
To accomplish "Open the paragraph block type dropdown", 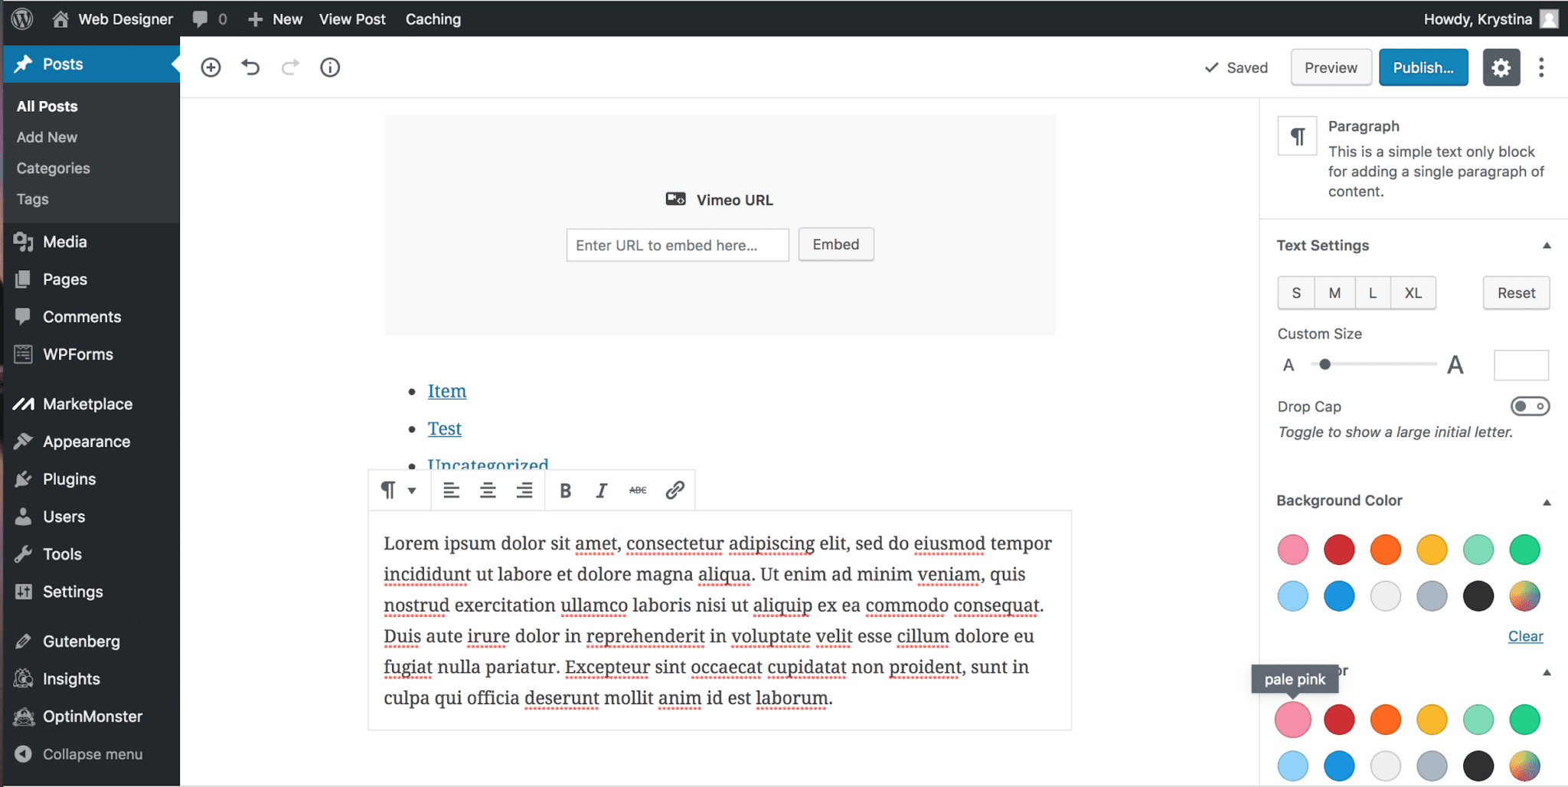I will 397,490.
